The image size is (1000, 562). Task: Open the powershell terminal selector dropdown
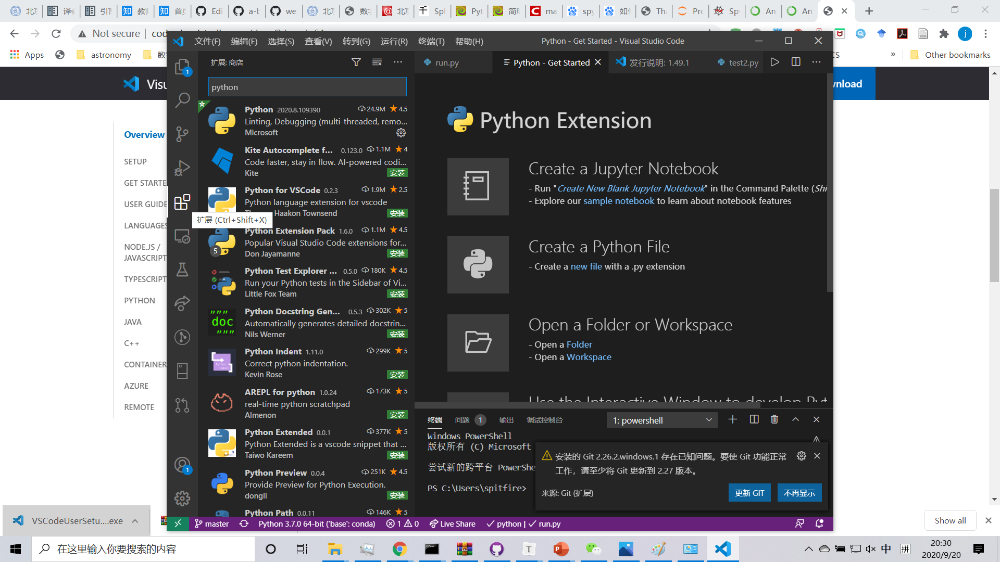pyautogui.click(x=662, y=420)
